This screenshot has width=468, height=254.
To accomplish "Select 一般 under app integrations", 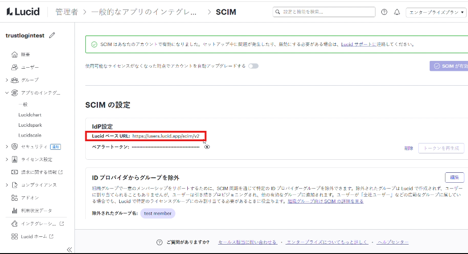I will click(23, 105).
